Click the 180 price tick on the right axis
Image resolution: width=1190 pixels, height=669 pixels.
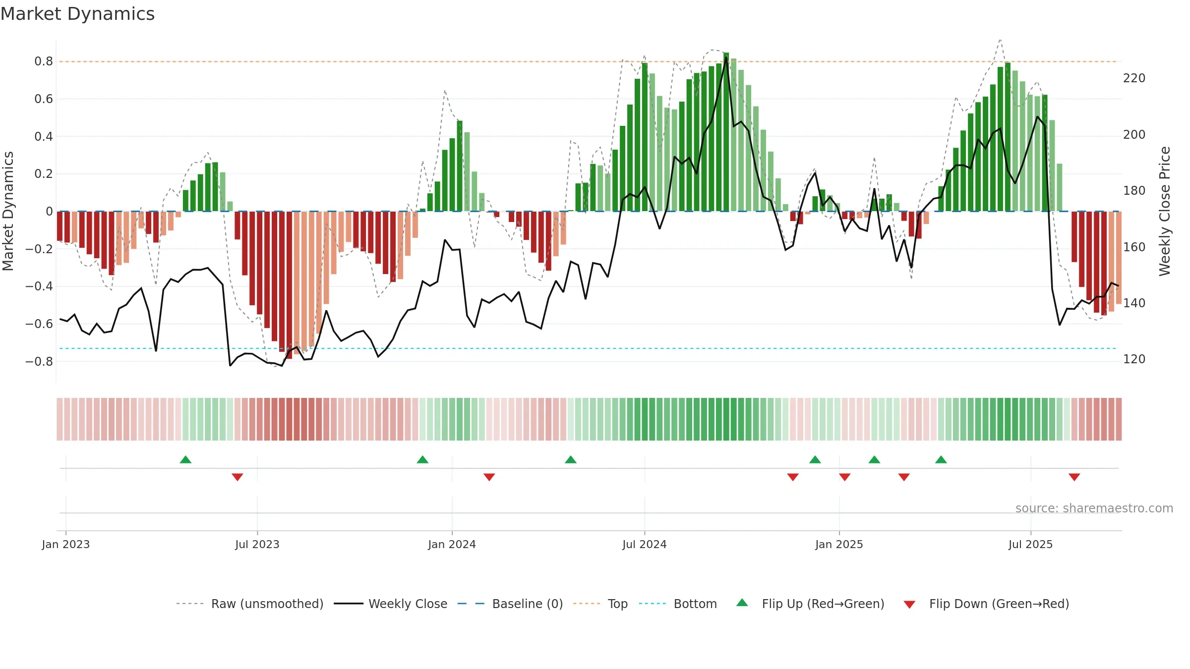point(1134,191)
